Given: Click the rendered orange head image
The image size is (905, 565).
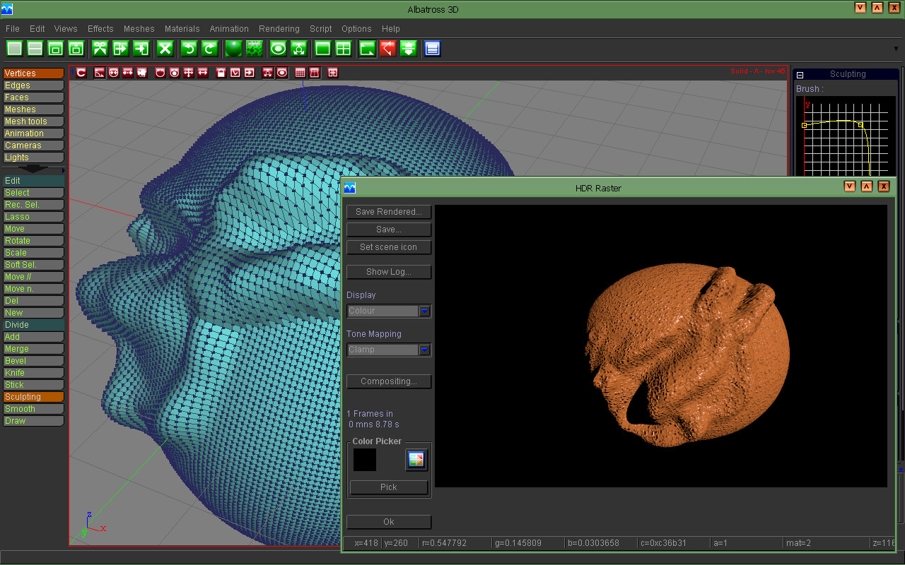Looking at the screenshot, I should click(687, 355).
